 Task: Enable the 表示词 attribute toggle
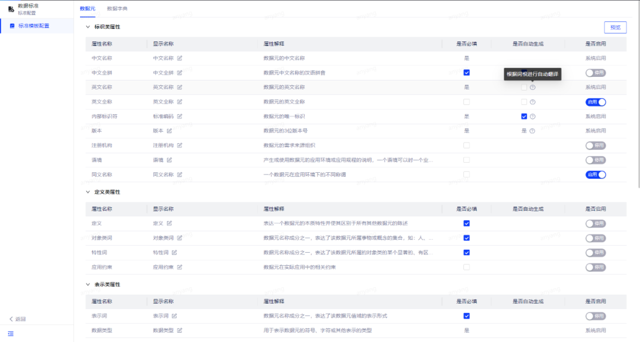click(x=596, y=316)
